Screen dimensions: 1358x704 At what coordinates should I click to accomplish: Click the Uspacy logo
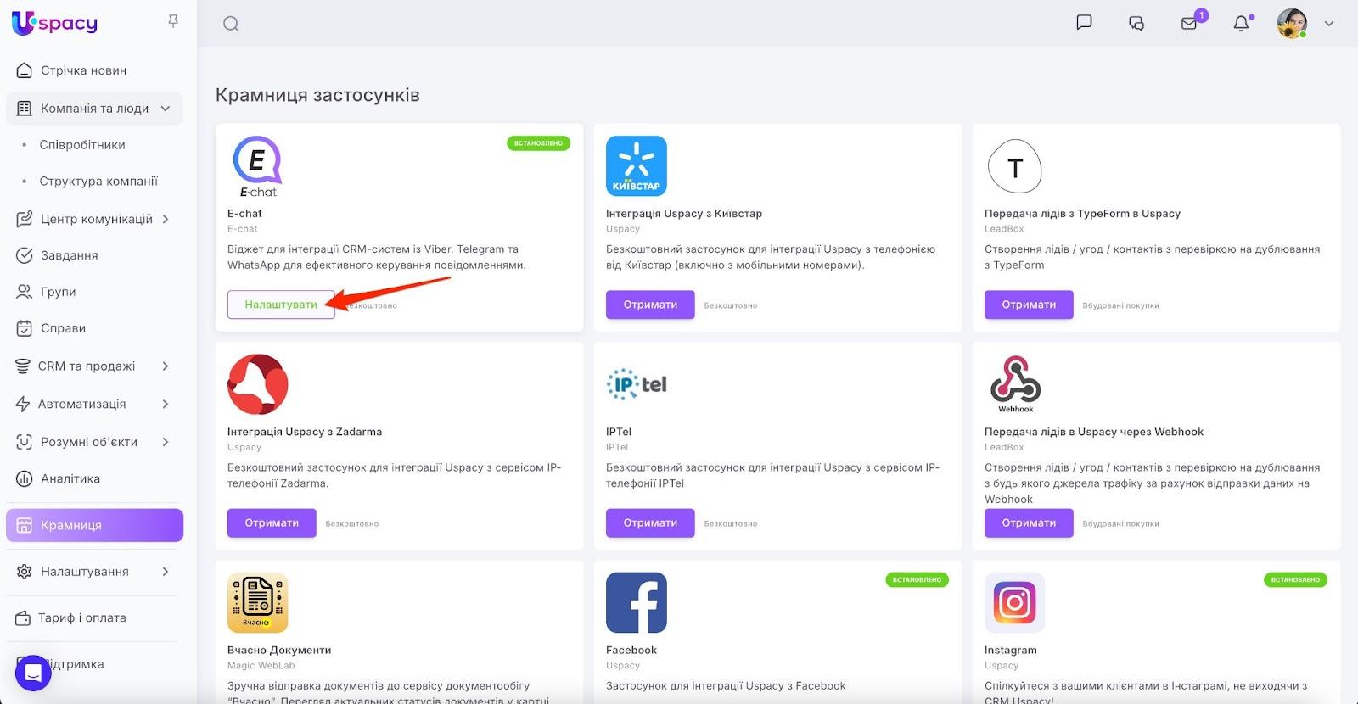[x=55, y=23]
